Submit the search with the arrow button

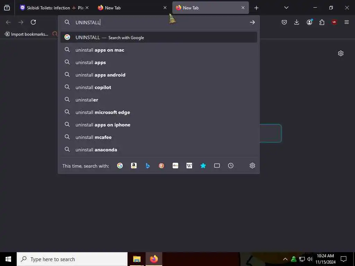(252, 22)
